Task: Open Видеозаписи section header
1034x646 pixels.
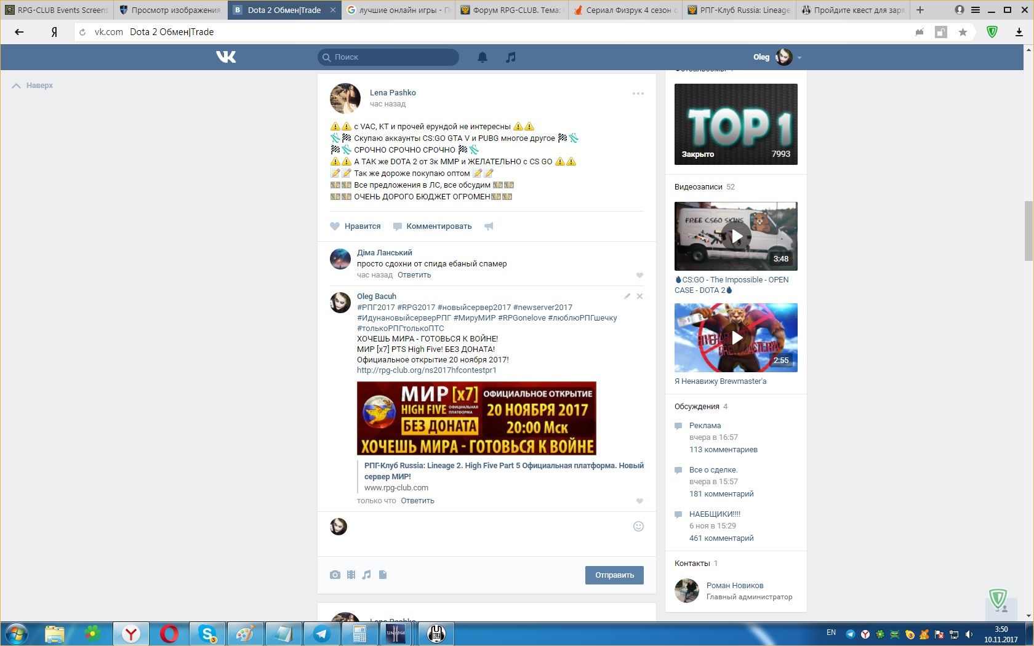Action: click(699, 187)
